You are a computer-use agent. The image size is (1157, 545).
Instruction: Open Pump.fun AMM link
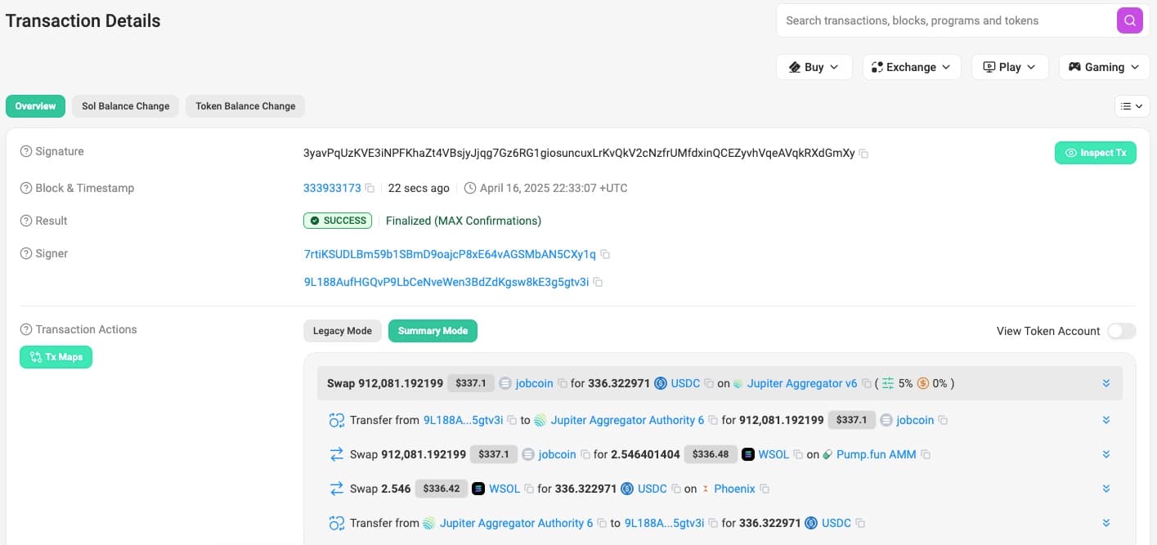(877, 454)
